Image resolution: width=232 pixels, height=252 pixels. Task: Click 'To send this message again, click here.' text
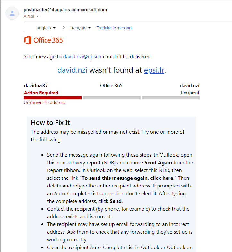128,178
